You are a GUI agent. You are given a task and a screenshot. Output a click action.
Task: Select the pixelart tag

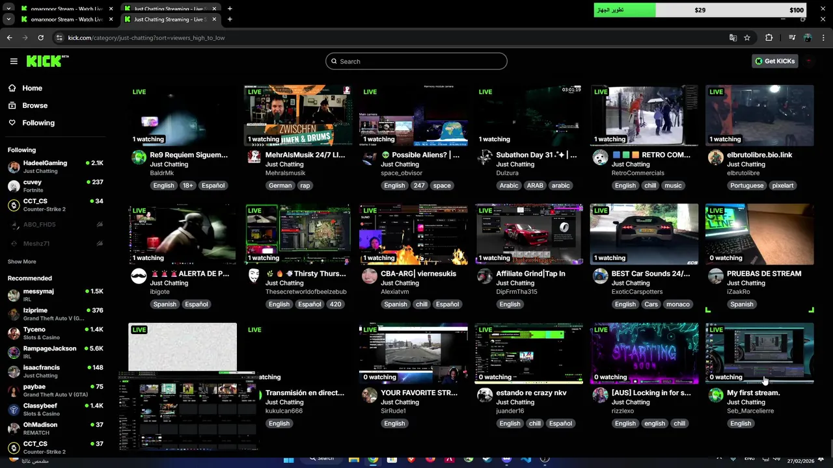(x=782, y=185)
